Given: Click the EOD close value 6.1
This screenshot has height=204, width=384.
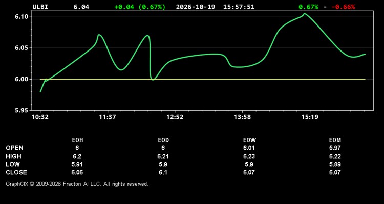Looking at the screenshot, I should [163, 172].
